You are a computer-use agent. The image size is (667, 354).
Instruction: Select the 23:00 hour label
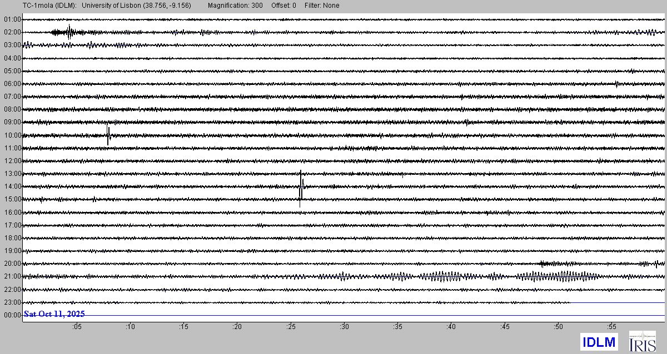click(x=12, y=302)
